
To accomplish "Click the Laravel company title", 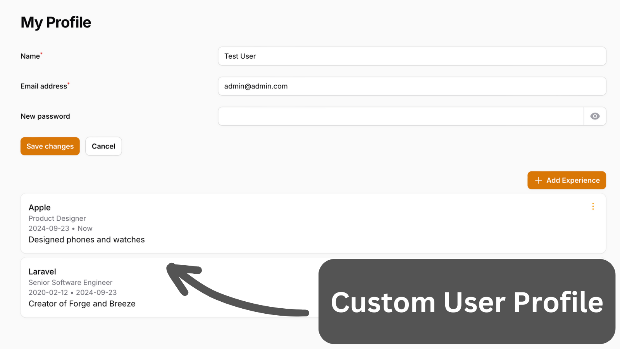I will [42, 271].
